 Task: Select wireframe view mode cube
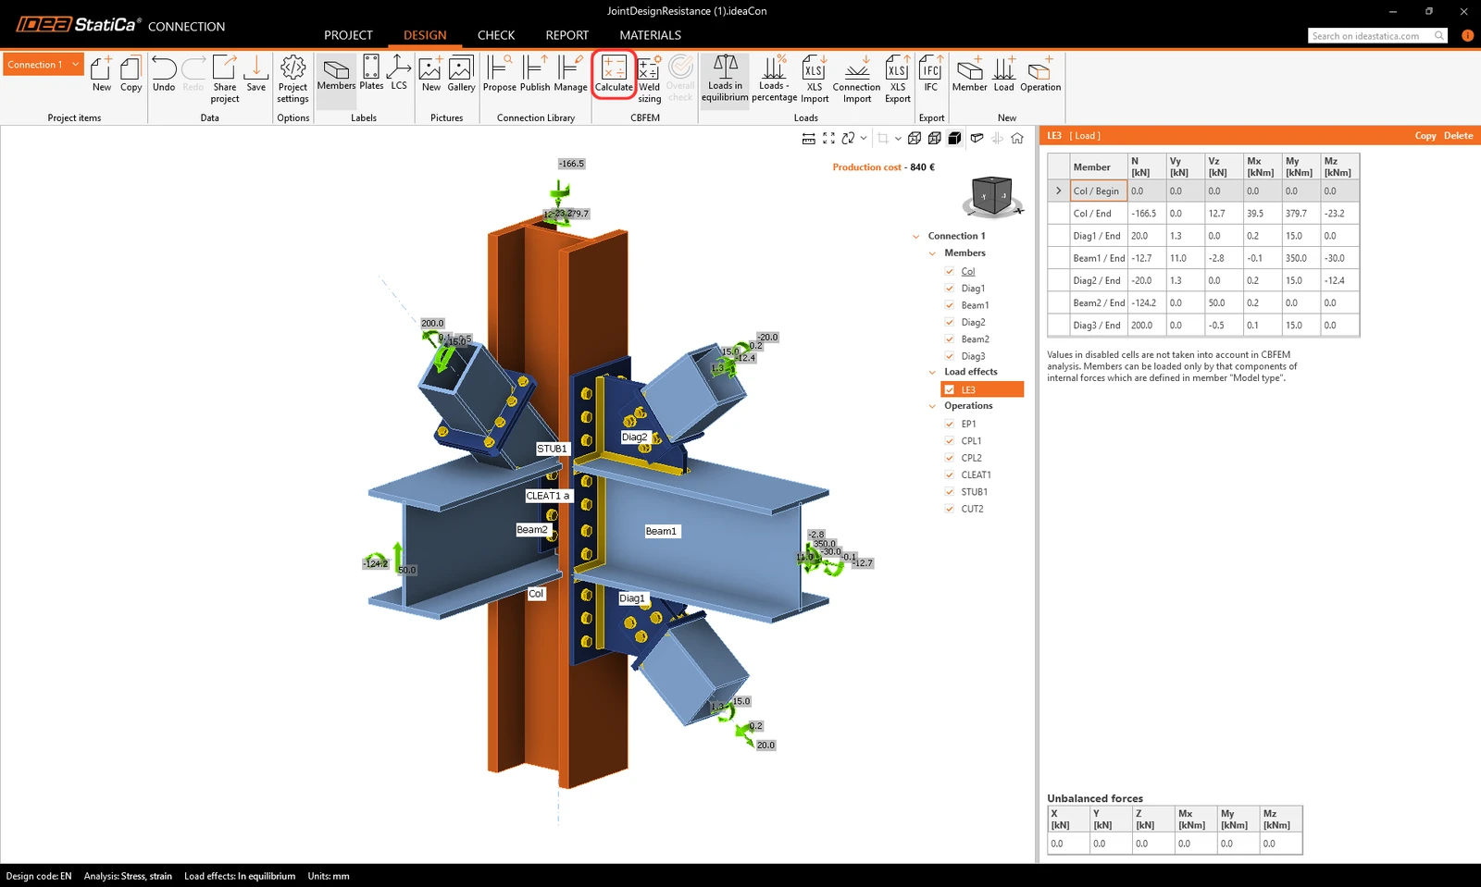click(x=914, y=139)
